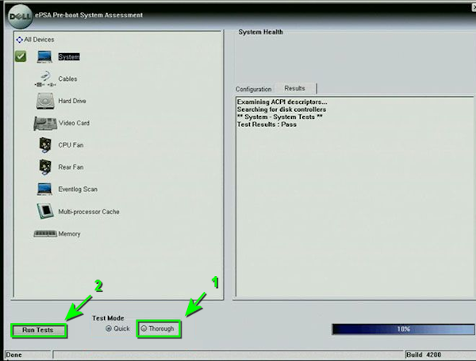Click the Multi-processor Cache chip icon
The image size is (476, 361).
(45, 211)
